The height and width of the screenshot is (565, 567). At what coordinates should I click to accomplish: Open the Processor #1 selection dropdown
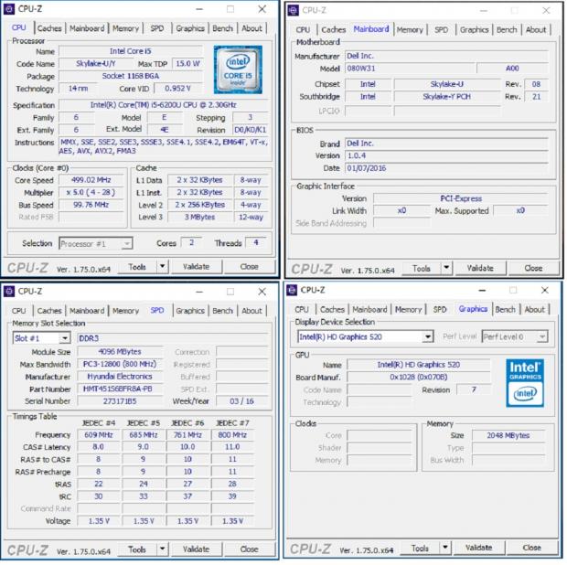click(126, 243)
